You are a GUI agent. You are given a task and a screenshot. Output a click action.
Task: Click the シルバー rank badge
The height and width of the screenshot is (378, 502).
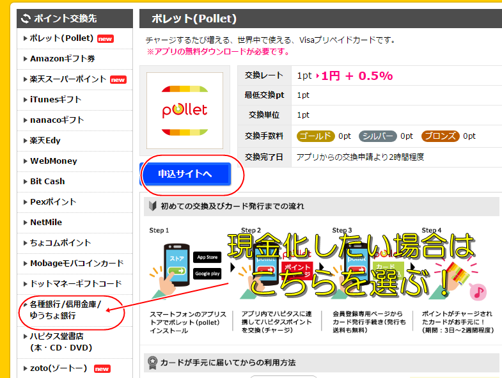point(378,136)
